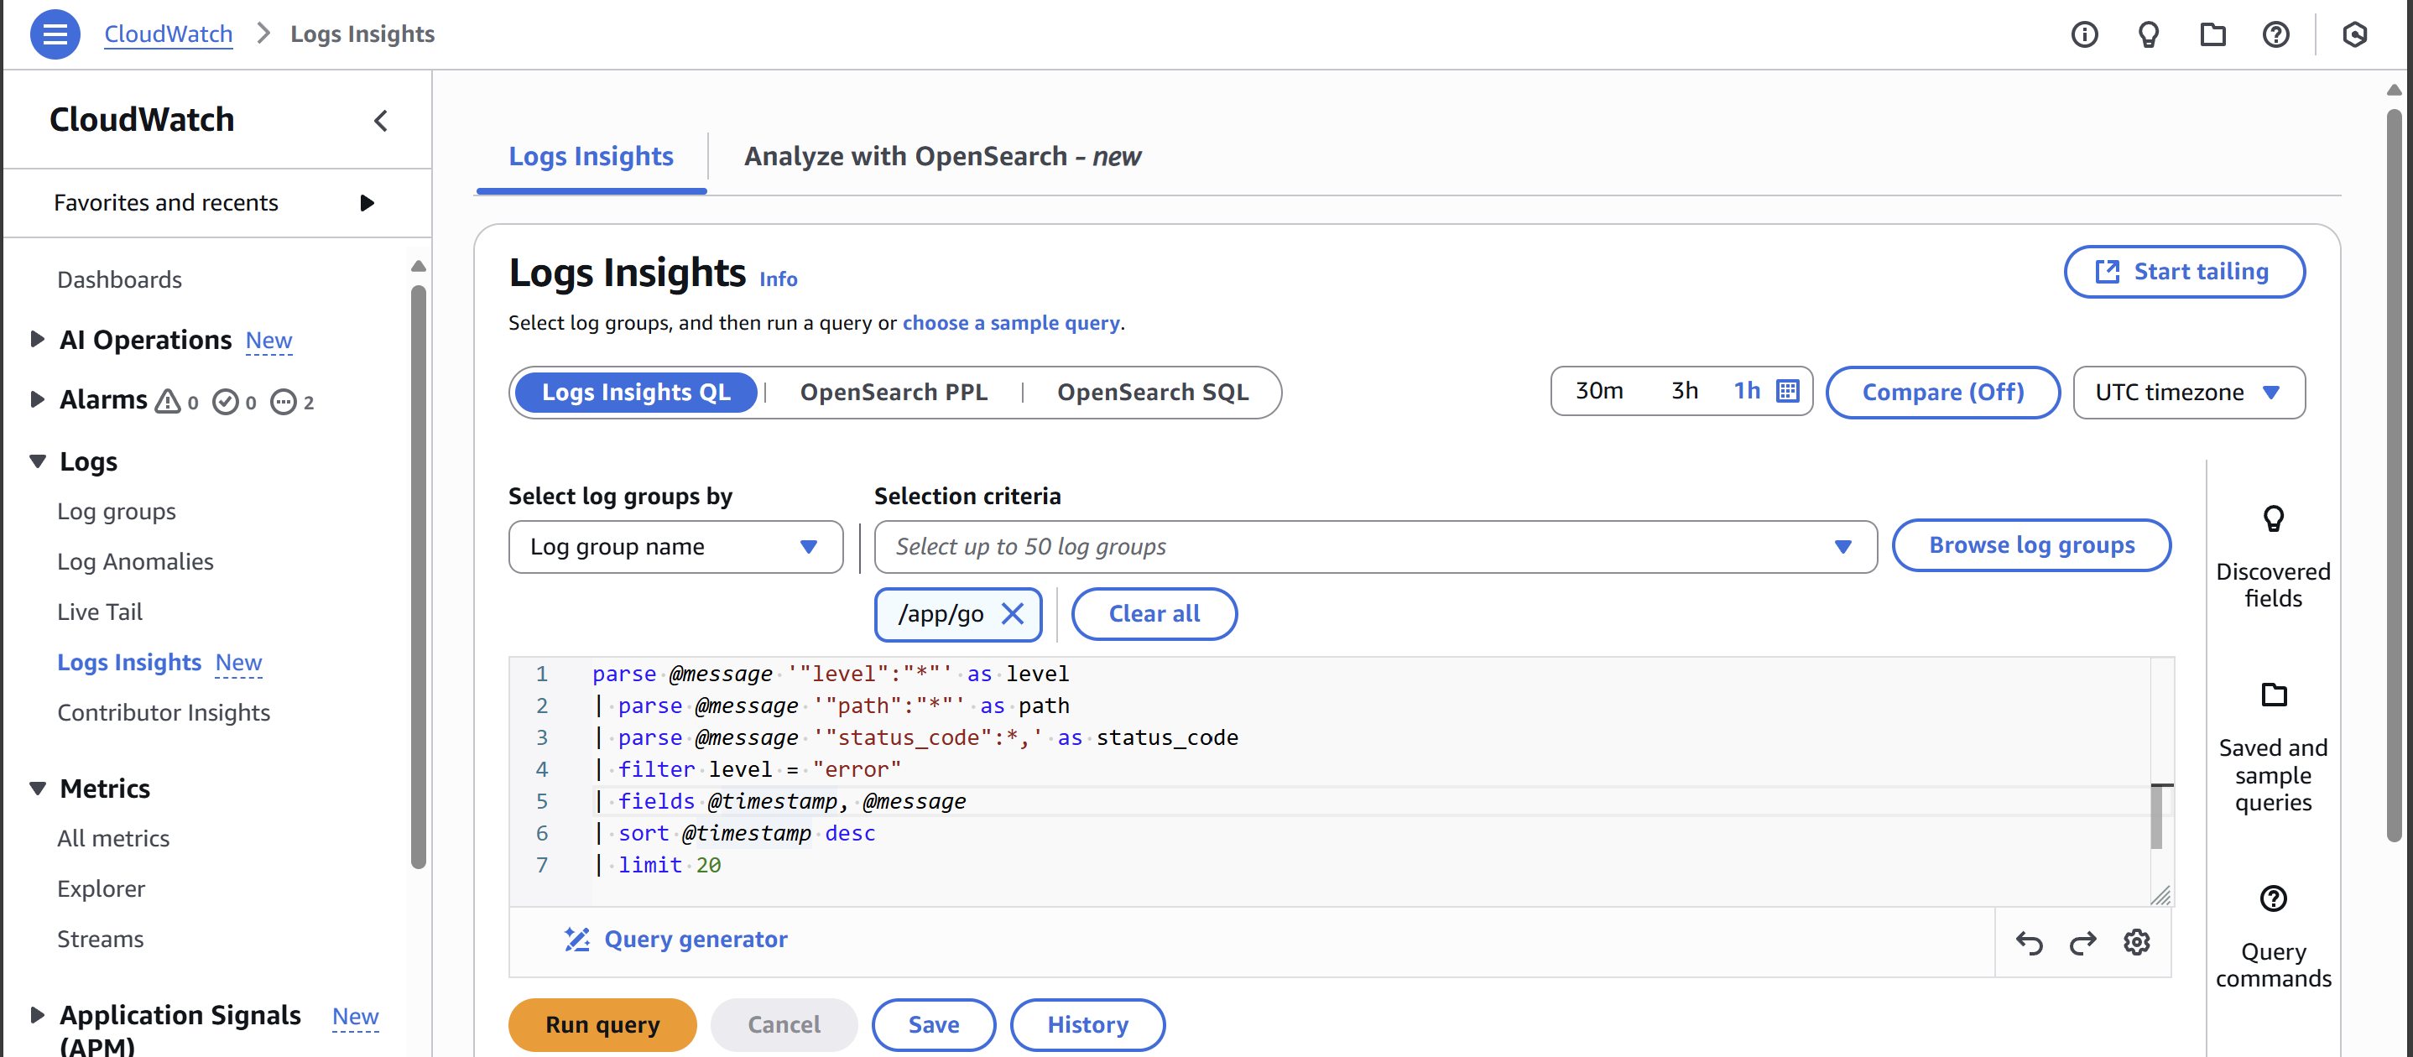This screenshot has height=1057, width=2413.
Task: Follow the choose a sample query link
Action: (1012, 322)
